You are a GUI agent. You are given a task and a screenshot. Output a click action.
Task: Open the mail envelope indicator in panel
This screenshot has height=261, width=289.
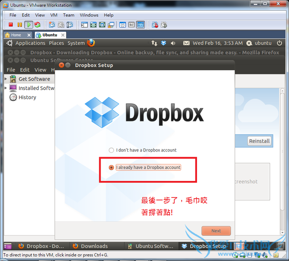click(186, 43)
